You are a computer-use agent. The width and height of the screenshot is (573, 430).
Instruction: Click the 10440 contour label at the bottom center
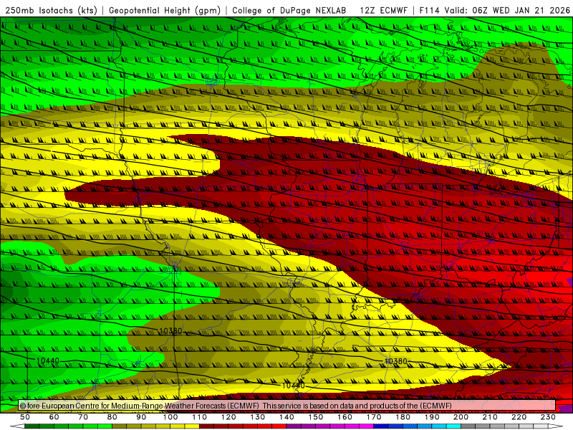[x=294, y=386]
